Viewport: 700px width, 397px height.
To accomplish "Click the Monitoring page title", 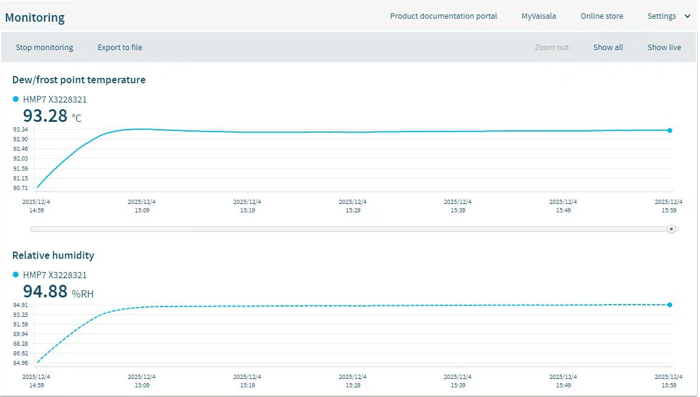I will click(x=34, y=17).
